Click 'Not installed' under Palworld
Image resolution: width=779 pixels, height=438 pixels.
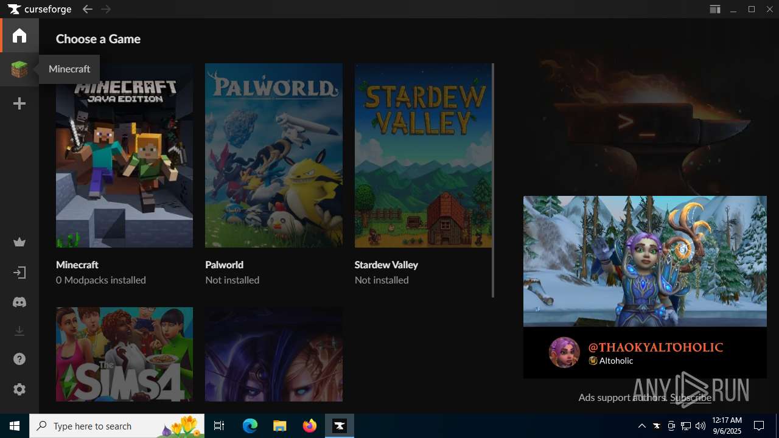coord(232,280)
